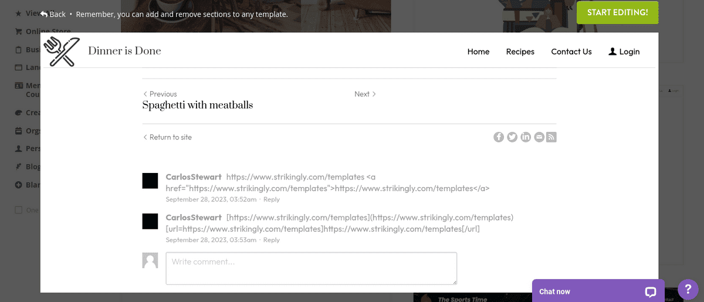The width and height of the screenshot is (704, 302).
Task: Share the post on LinkedIn
Action: 526,137
